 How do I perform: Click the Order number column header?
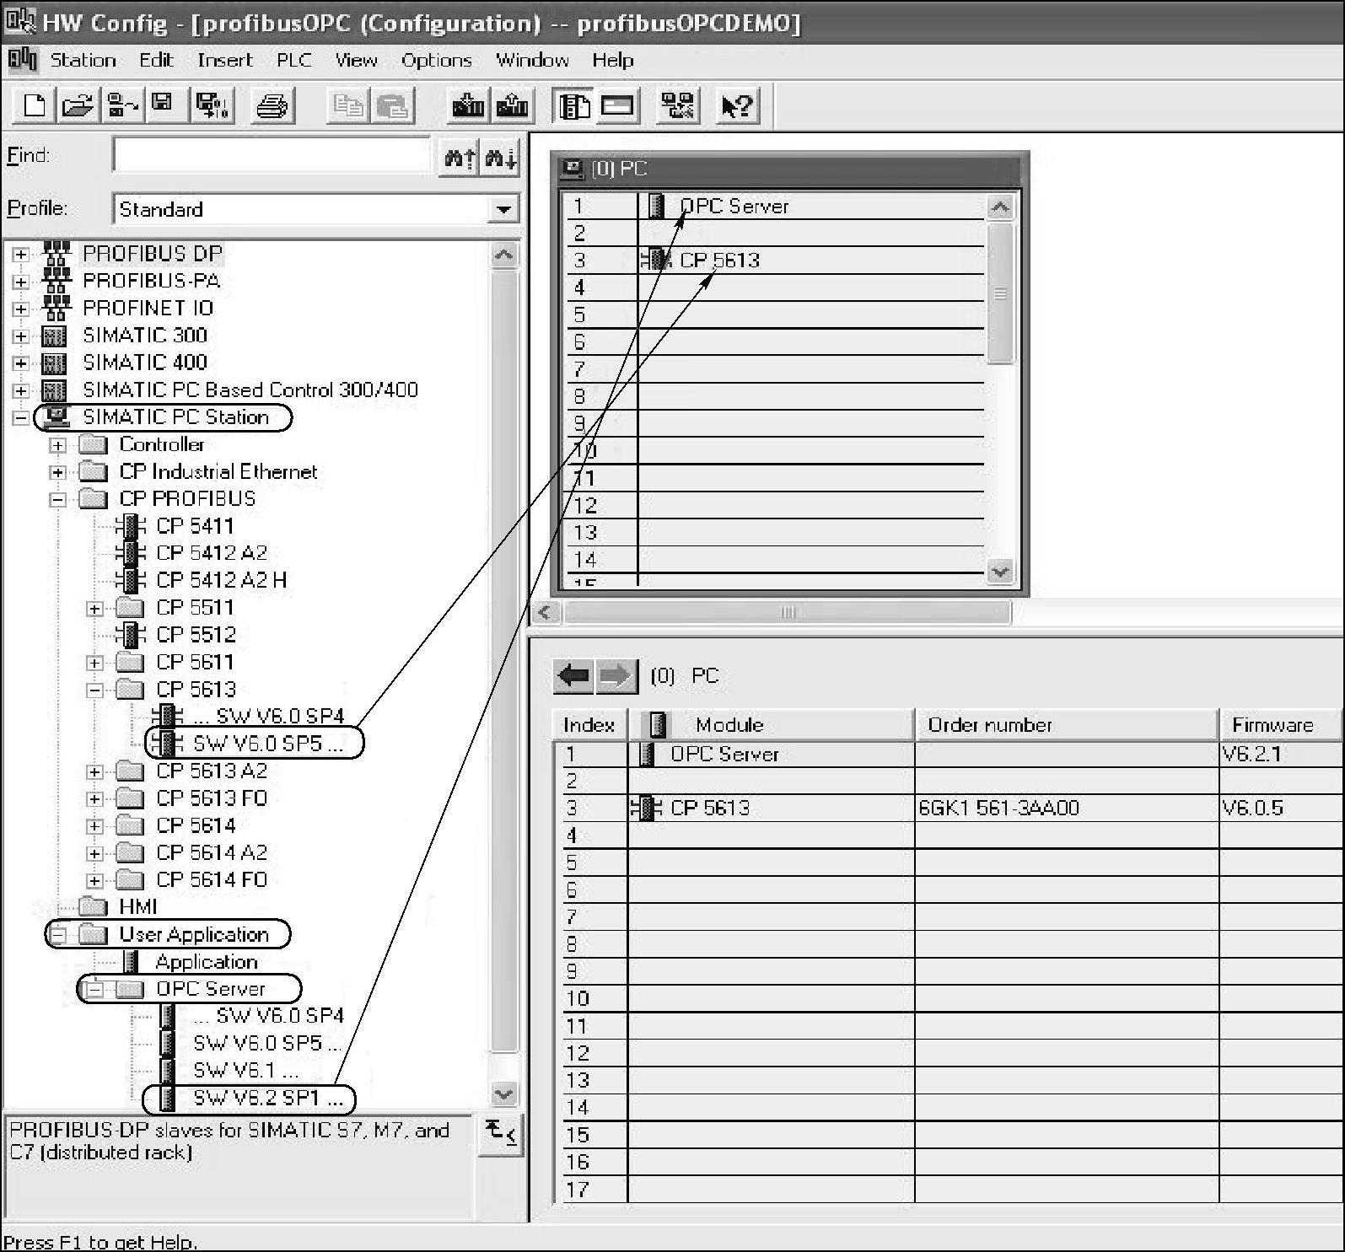[1067, 725]
